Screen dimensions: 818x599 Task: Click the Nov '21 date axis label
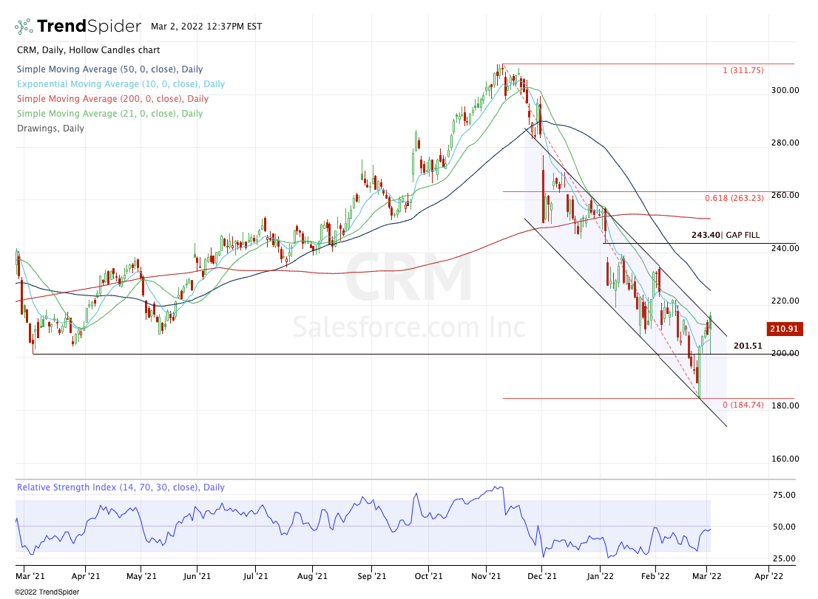pos(486,576)
